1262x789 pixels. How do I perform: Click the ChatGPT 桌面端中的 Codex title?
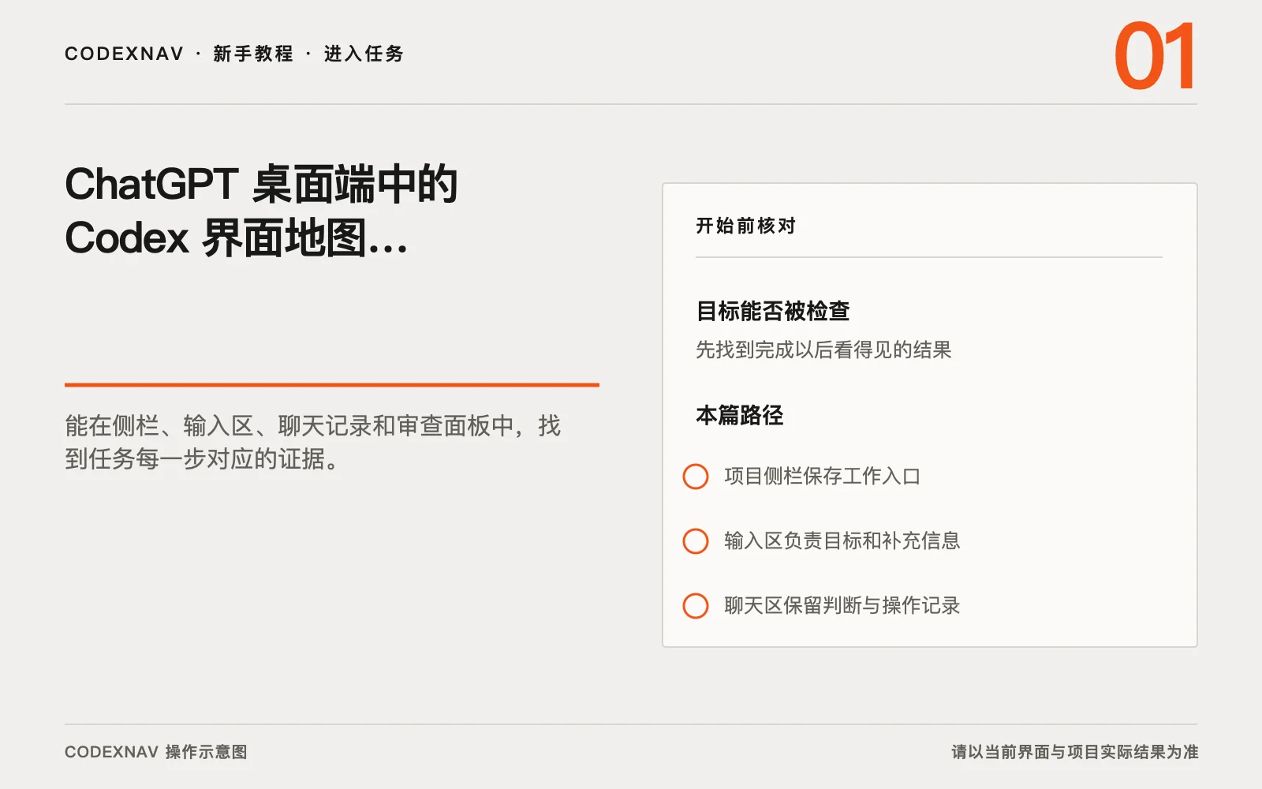[x=261, y=211]
